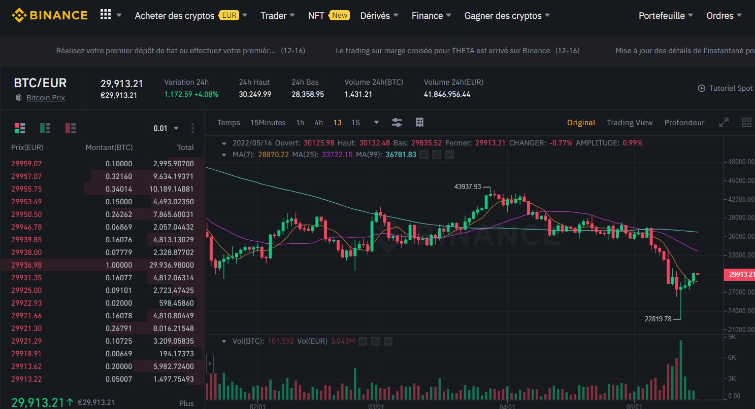This screenshot has width=755, height=409.
Task: Expand more time interval options arrow
Action: tap(376, 123)
